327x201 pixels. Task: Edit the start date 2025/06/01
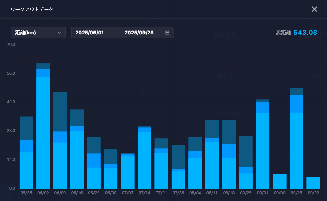coord(90,33)
